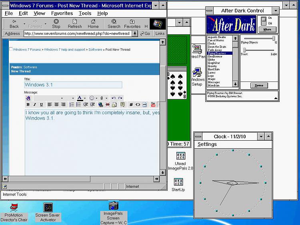Insert an unordered bullet list
Image resolution: width=300 pixels, height=225 pixels.
tap(78, 105)
